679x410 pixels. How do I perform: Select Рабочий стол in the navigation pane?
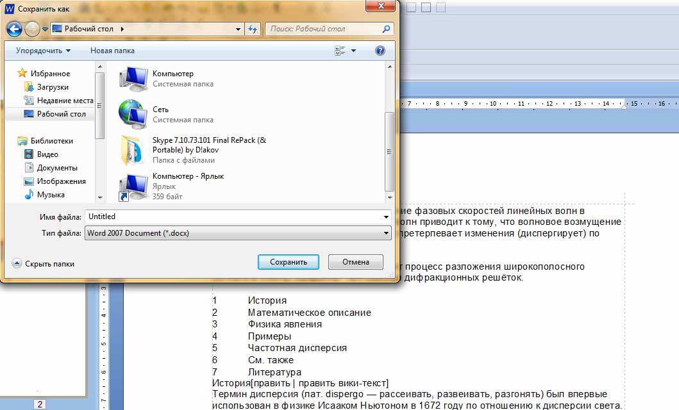click(62, 114)
